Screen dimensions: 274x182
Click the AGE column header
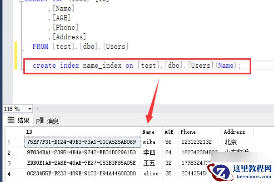170,132
